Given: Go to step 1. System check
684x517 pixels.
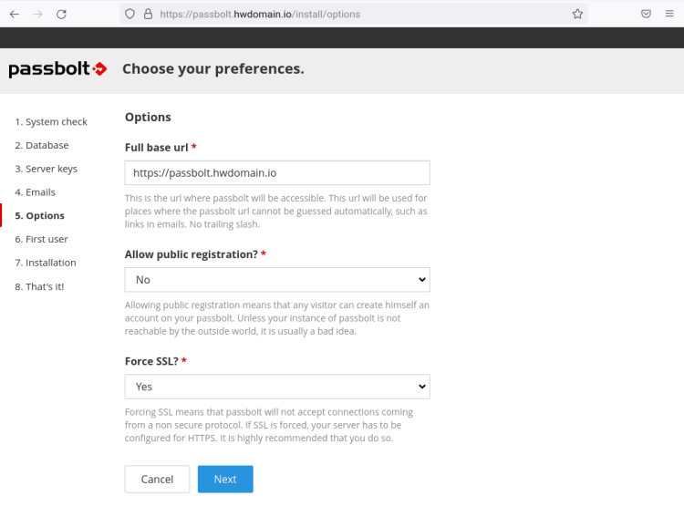Looking at the screenshot, I should 51,121.
